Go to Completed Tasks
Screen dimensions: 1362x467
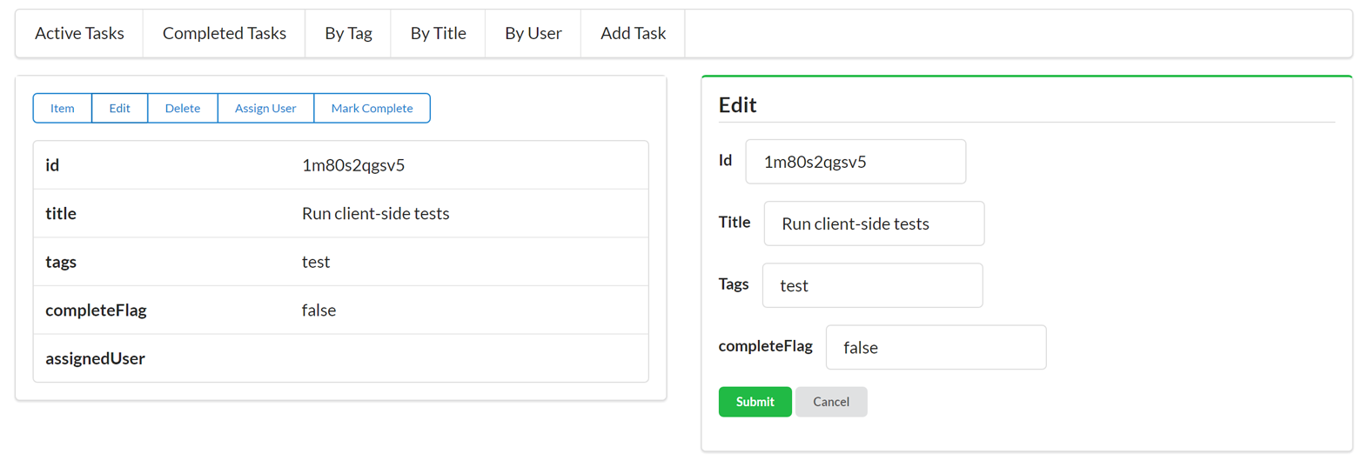point(224,34)
